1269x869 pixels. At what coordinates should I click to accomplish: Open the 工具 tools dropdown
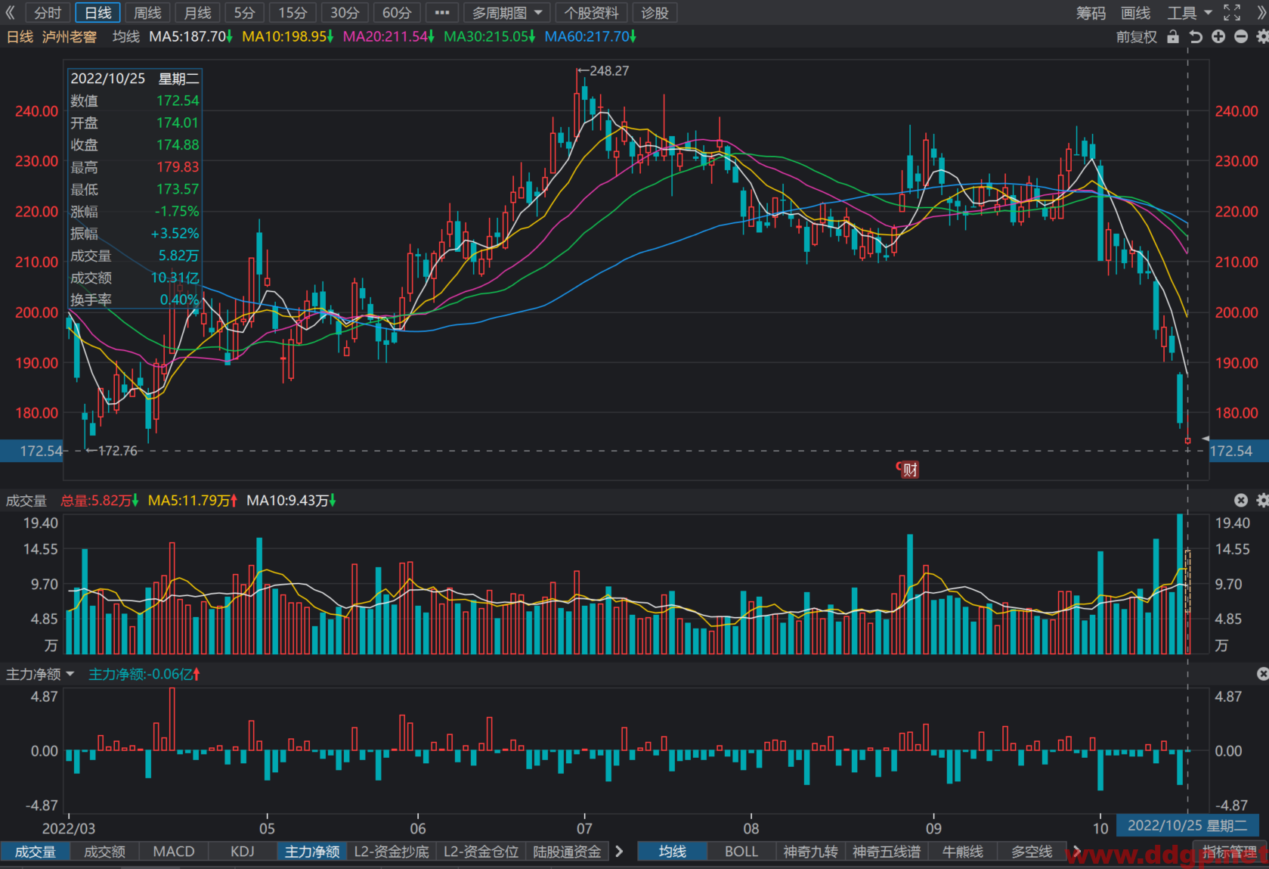point(1189,13)
